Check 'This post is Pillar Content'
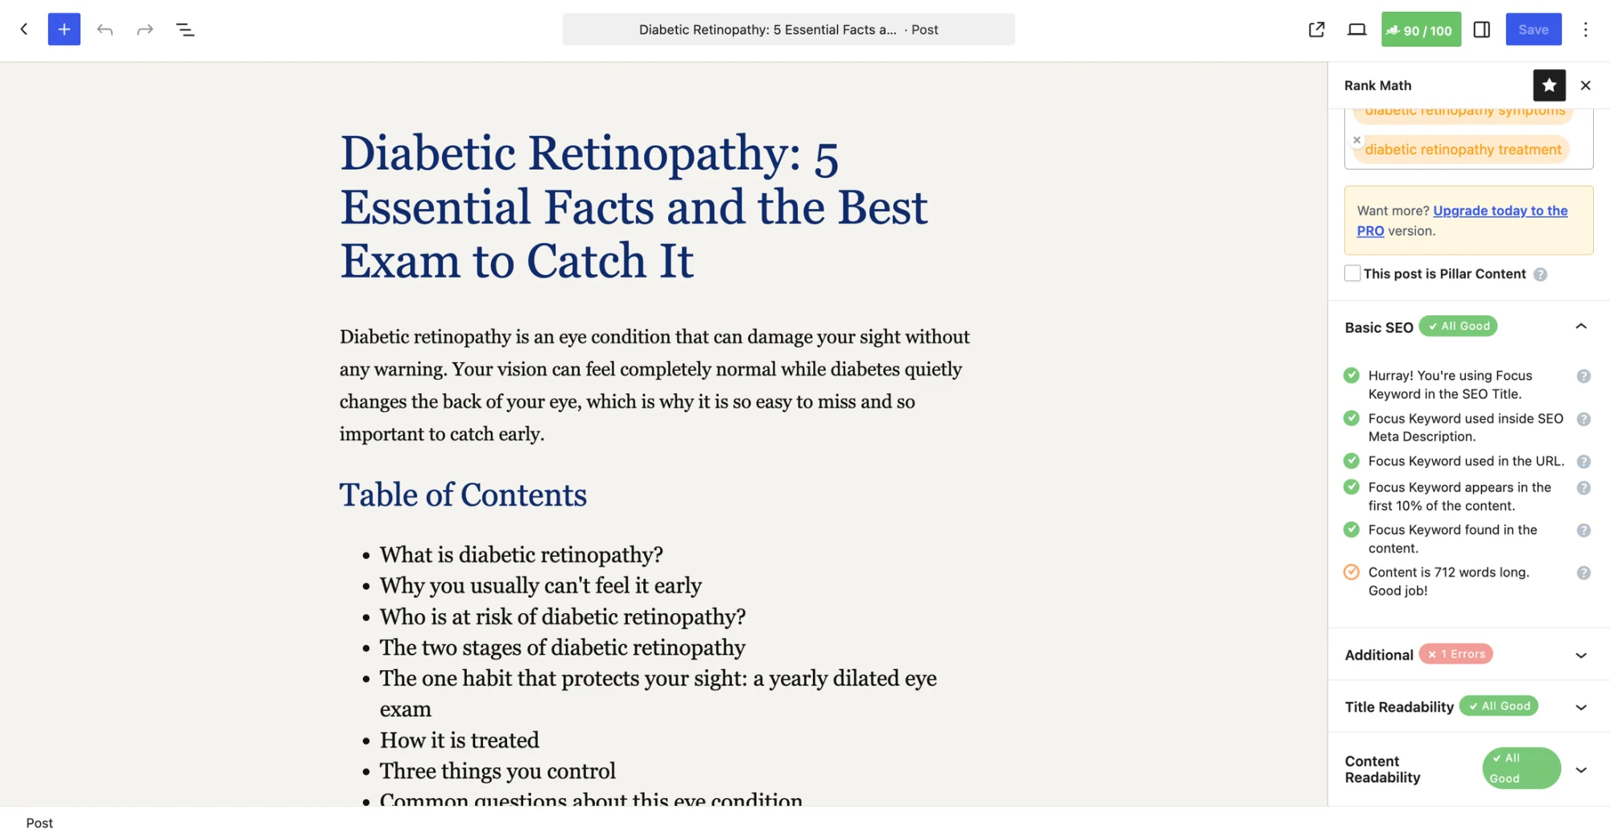Viewport: 1610px width, 839px height. tap(1352, 273)
